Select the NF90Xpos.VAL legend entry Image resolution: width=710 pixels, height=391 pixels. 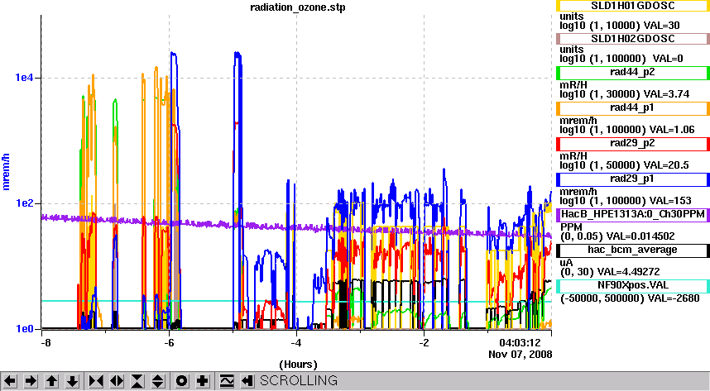pyautogui.click(x=632, y=286)
